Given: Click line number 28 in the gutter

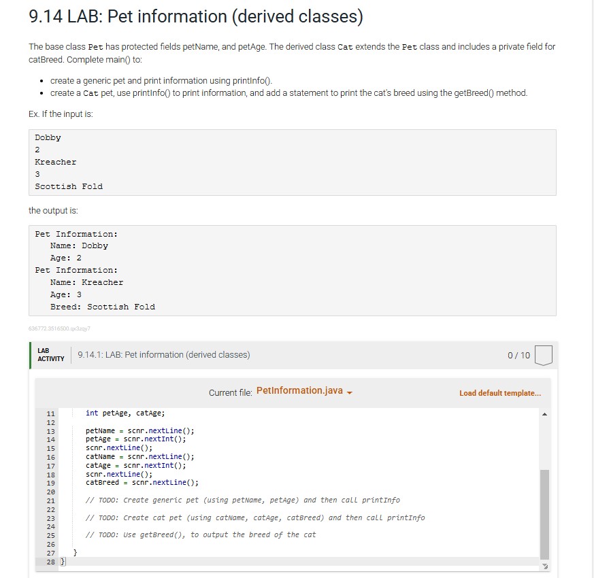Looking at the screenshot, I should click(x=51, y=562).
